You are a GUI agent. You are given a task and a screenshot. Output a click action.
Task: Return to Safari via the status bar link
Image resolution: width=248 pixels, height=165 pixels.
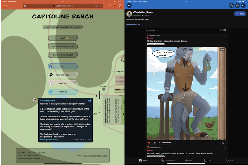click(x=129, y=1)
